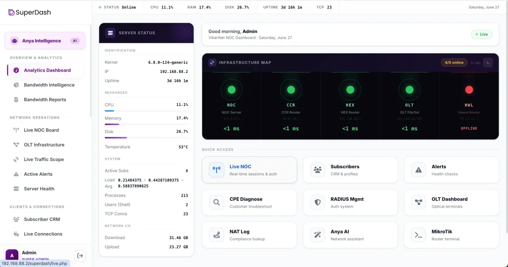508x267 pixels.
Task: Click the Admin avatar with letter A
Action: click(12, 255)
